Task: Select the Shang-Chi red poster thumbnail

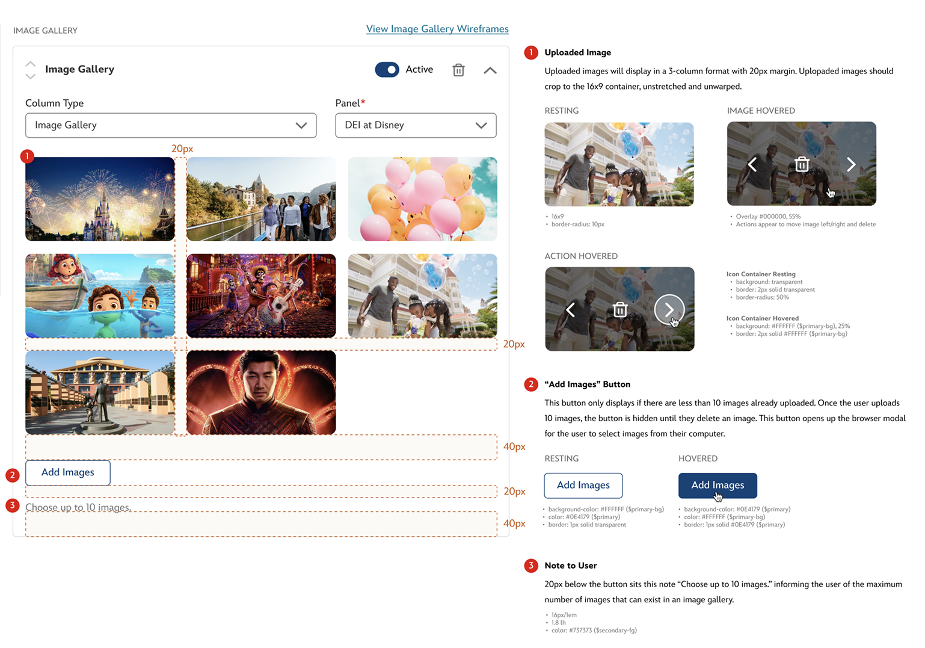Action: pyautogui.click(x=261, y=392)
